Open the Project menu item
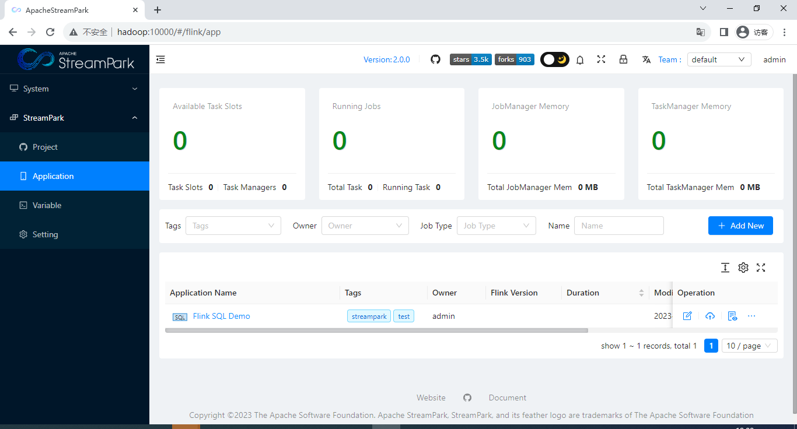 tap(46, 147)
